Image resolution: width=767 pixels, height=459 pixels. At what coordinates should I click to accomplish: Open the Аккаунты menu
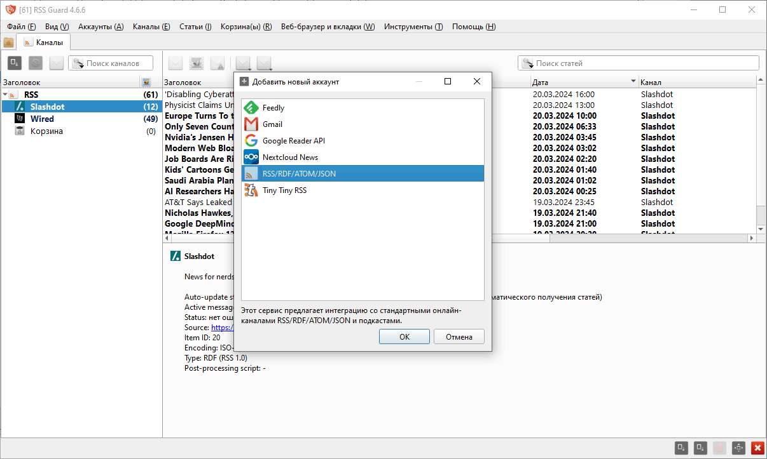pyautogui.click(x=100, y=27)
